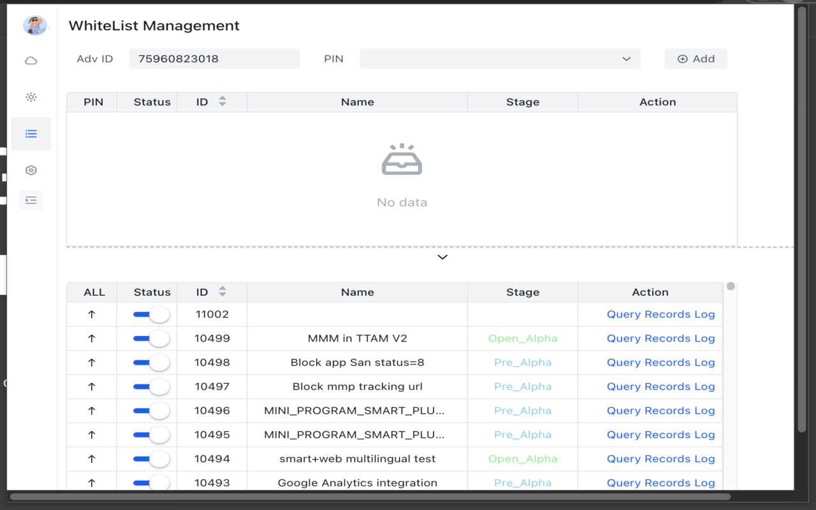816x510 pixels.
Task: Click Name header in bottom table
Action: pyautogui.click(x=357, y=292)
